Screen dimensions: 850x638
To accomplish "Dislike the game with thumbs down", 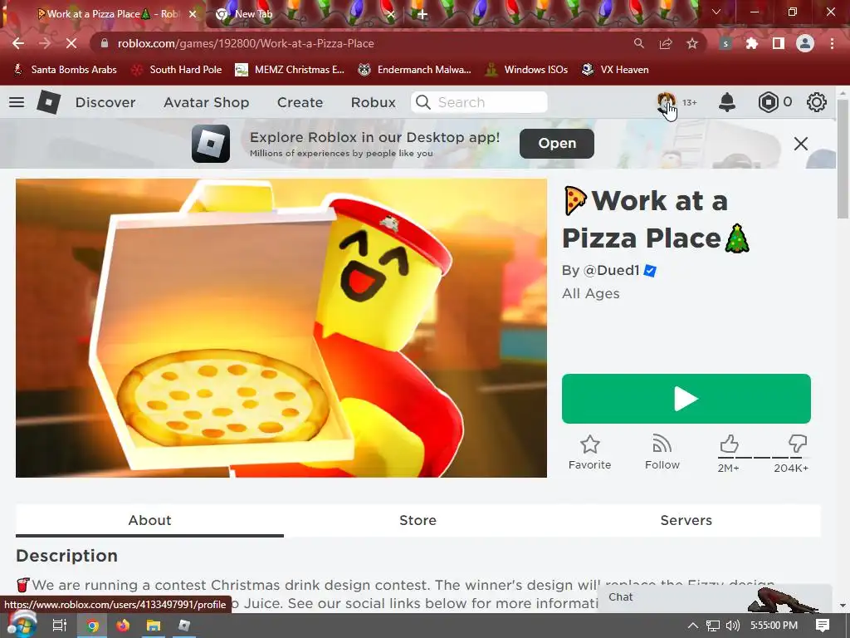I will 798,444.
